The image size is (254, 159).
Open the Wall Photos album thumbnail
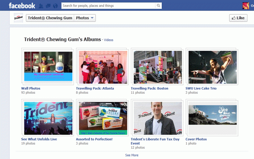48,67
